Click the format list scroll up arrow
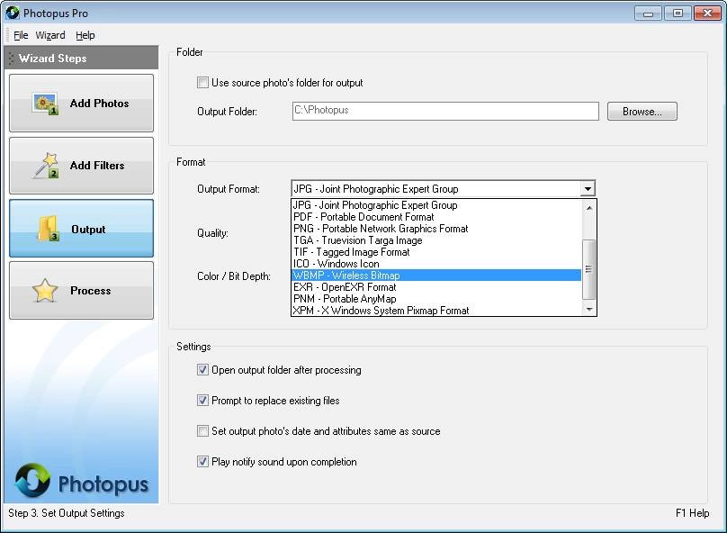Image resolution: width=727 pixels, height=533 pixels. click(588, 208)
